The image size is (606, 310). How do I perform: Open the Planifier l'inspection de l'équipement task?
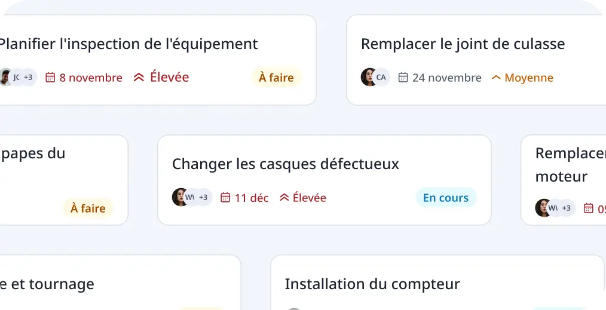[128, 44]
